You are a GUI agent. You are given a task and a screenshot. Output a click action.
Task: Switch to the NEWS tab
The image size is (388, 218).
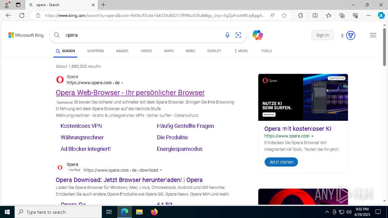coord(190,51)
